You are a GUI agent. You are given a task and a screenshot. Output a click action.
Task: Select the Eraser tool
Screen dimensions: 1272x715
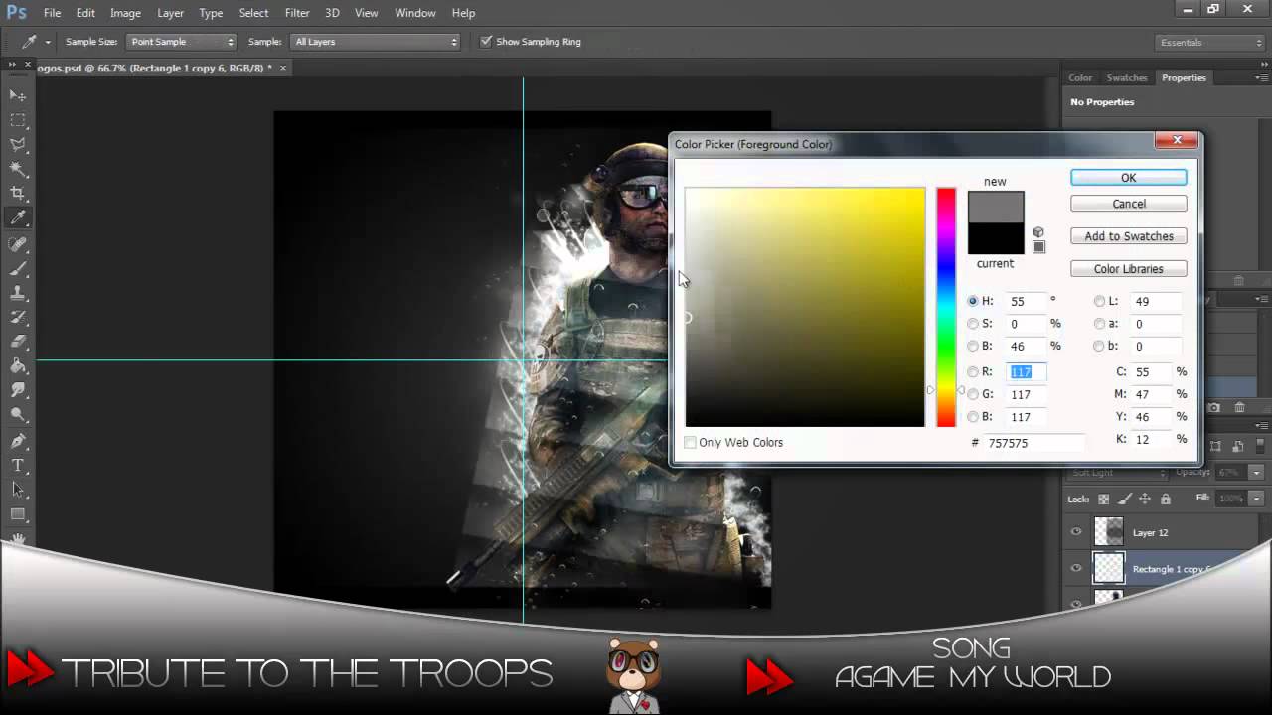[x=18, y=342]
